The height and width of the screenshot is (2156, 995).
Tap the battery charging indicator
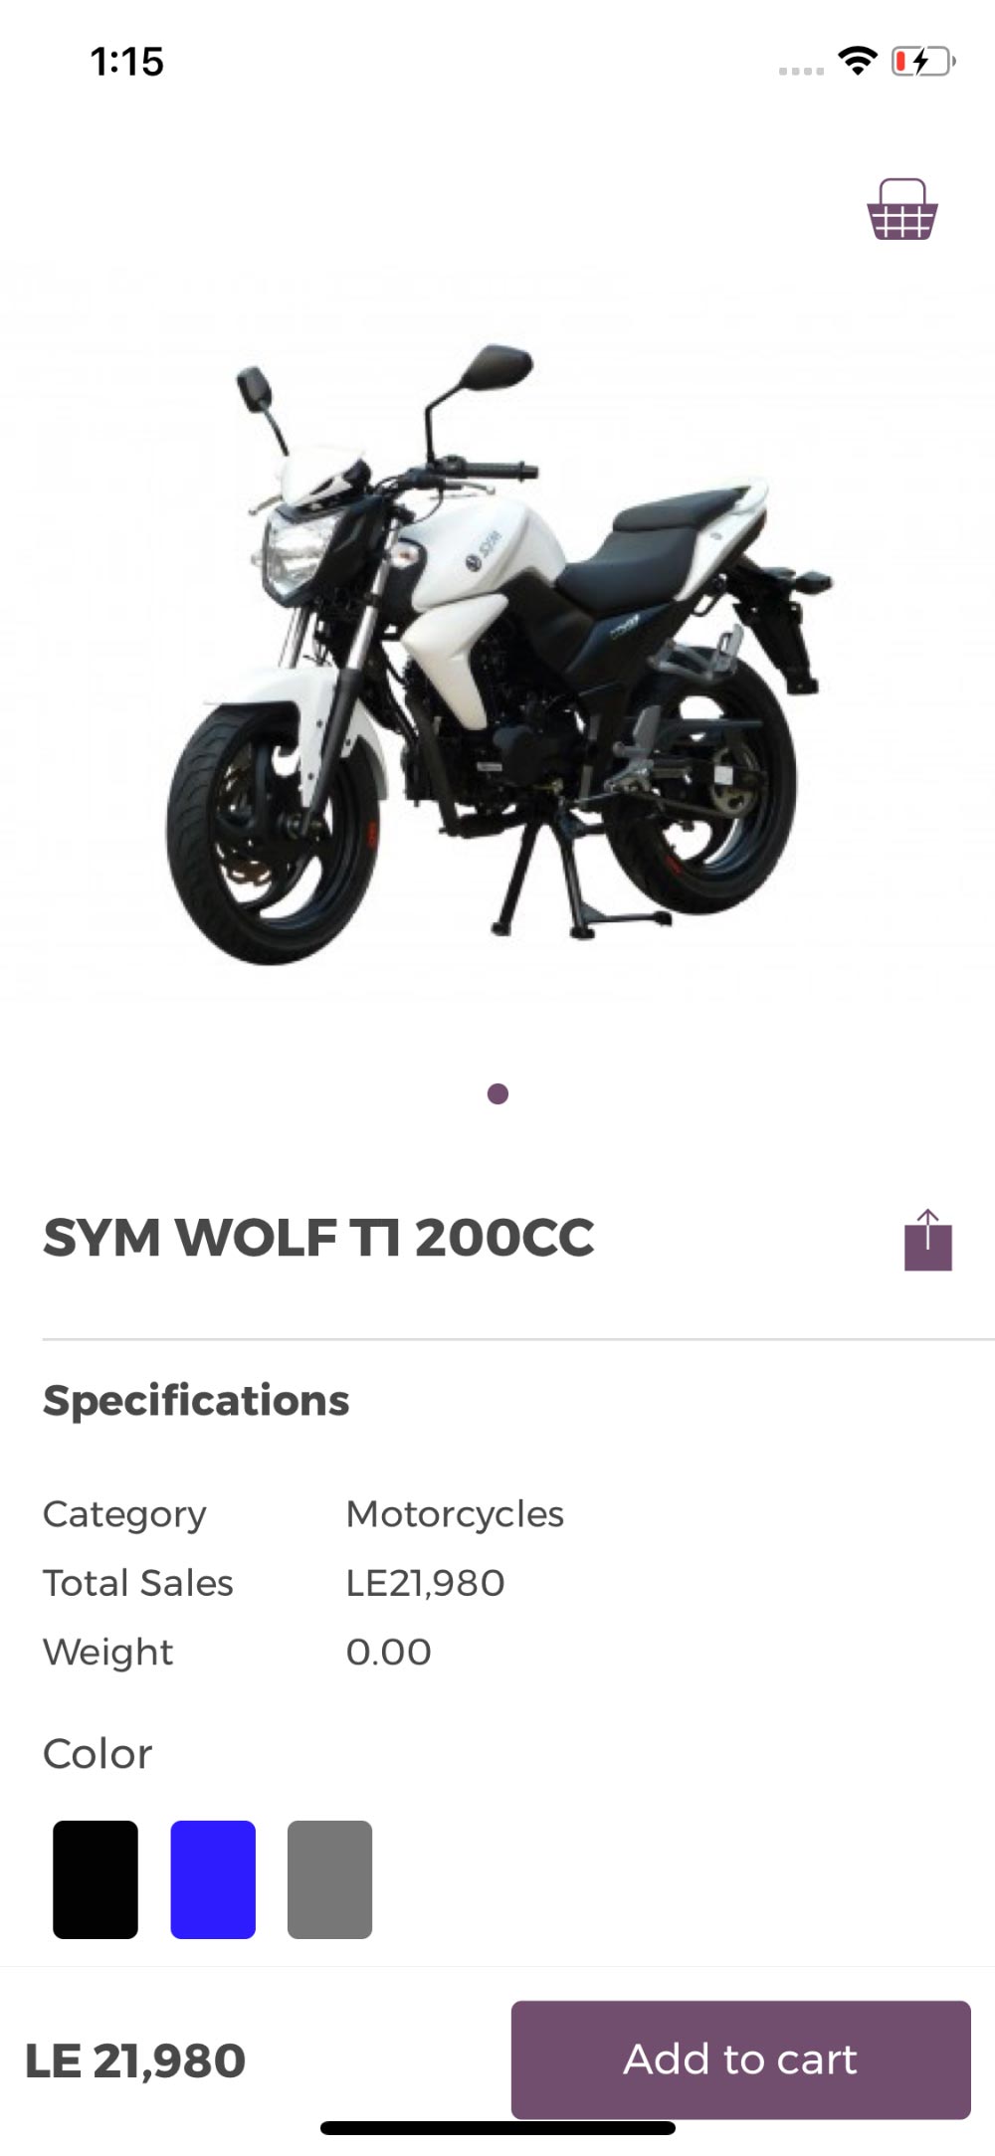click(923, 62)
